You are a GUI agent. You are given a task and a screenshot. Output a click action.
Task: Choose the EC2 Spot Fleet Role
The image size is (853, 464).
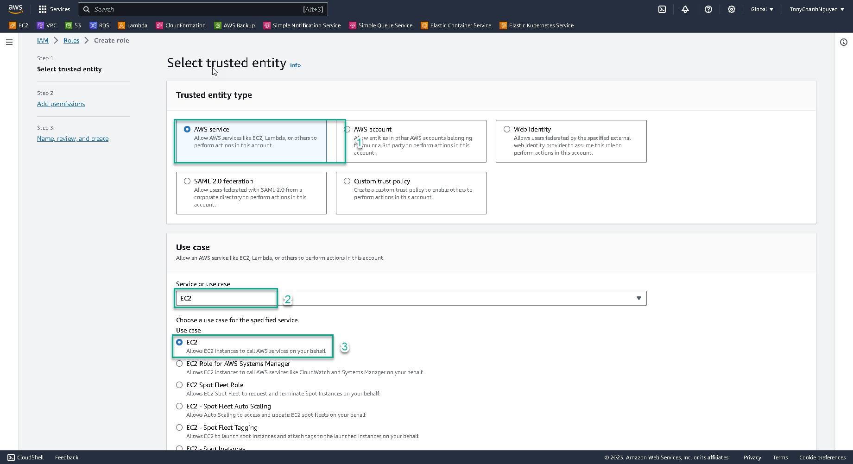coord(179,385)
